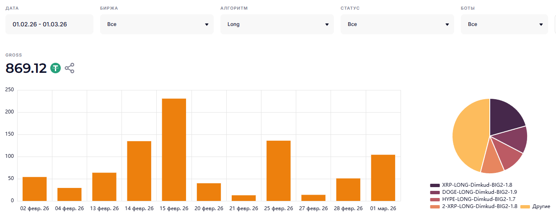Screen dimensions: 556x216
Task: Toggle 2-XRP-LONG-Dimkud-BIG2-1.8 legend entry
Action: click(473, 206)
